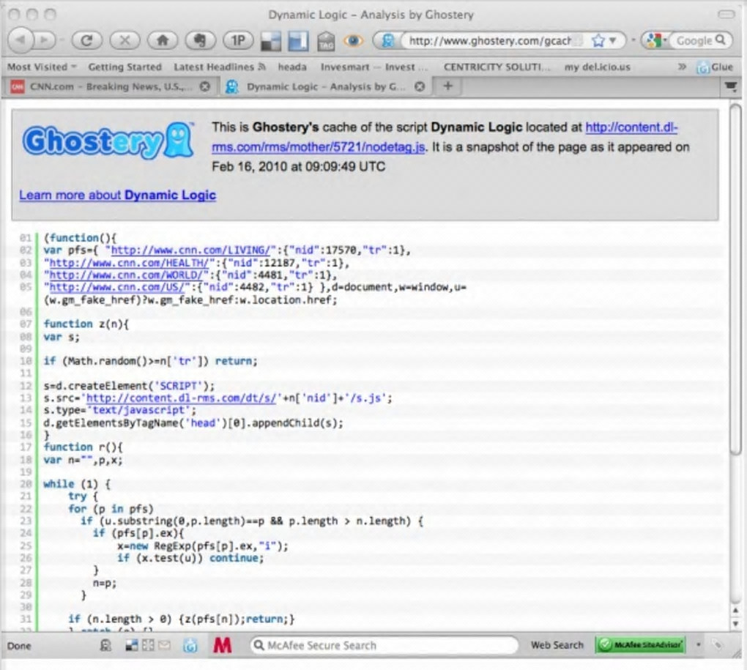Click the 'Done' status bar text
Viewport: 747px width, 670px height.
(19, 646)
